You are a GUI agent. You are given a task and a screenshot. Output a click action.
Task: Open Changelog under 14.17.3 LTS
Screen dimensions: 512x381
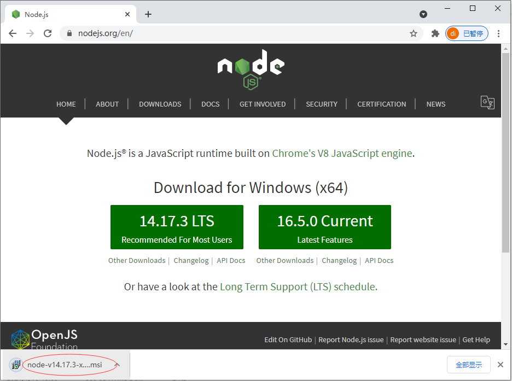(x=191, y=261)
